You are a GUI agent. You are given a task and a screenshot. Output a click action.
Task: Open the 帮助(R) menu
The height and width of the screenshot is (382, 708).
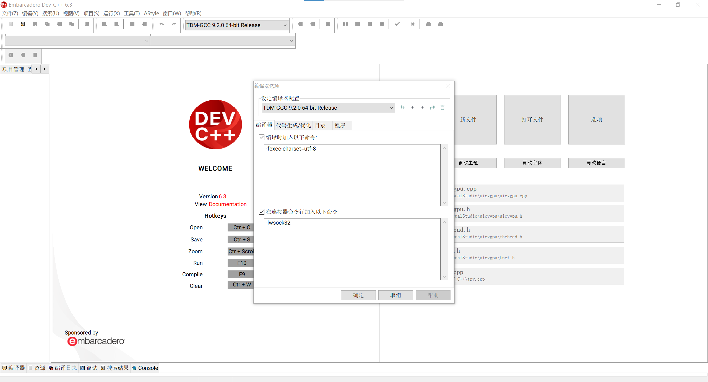point(193,13)
